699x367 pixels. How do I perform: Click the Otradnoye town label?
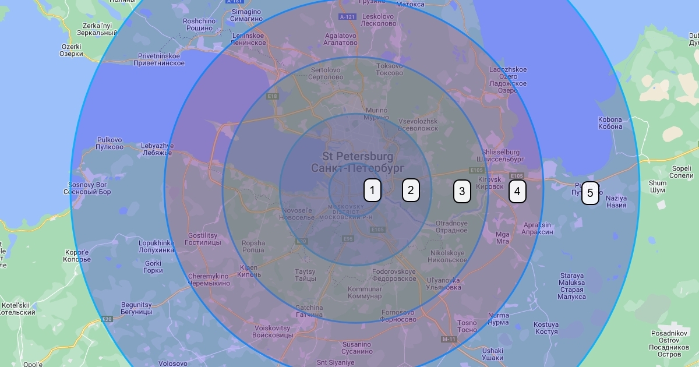tap(451, 226)
